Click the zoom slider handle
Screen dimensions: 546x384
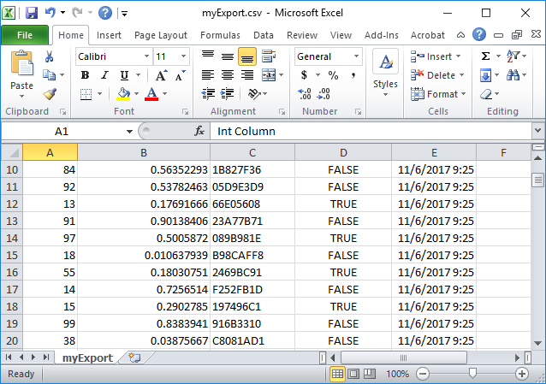click(472, 374)
